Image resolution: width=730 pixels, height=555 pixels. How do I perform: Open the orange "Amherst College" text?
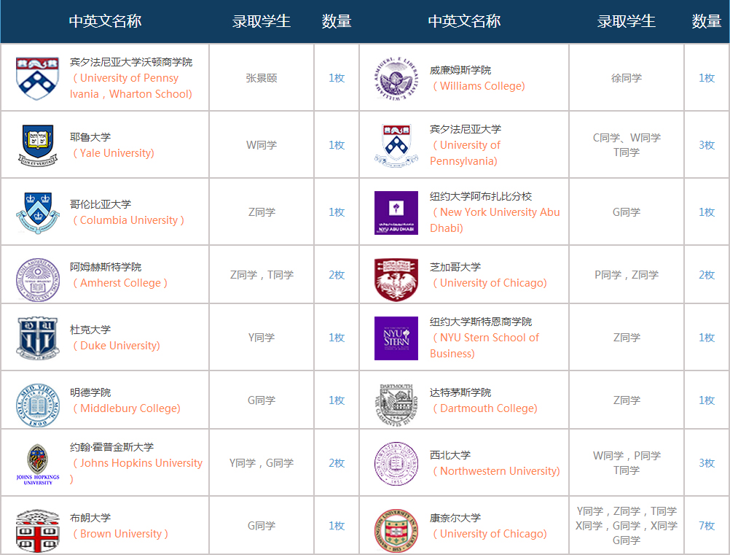121,283
